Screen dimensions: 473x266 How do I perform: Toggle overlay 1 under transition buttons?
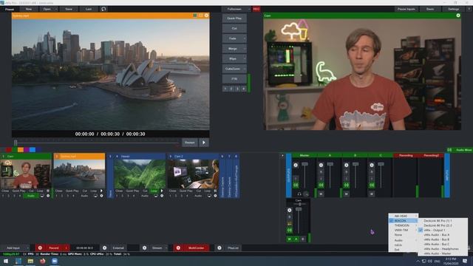coord(225,89)
